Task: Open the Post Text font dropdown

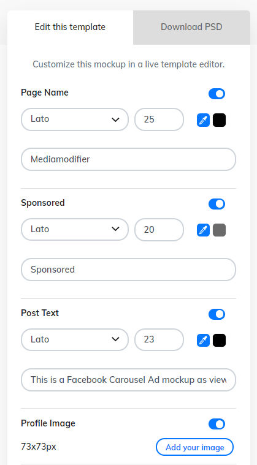Action: coord(75,339)
